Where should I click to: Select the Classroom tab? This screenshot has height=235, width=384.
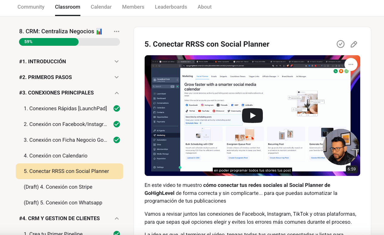[x=68, y=7]
